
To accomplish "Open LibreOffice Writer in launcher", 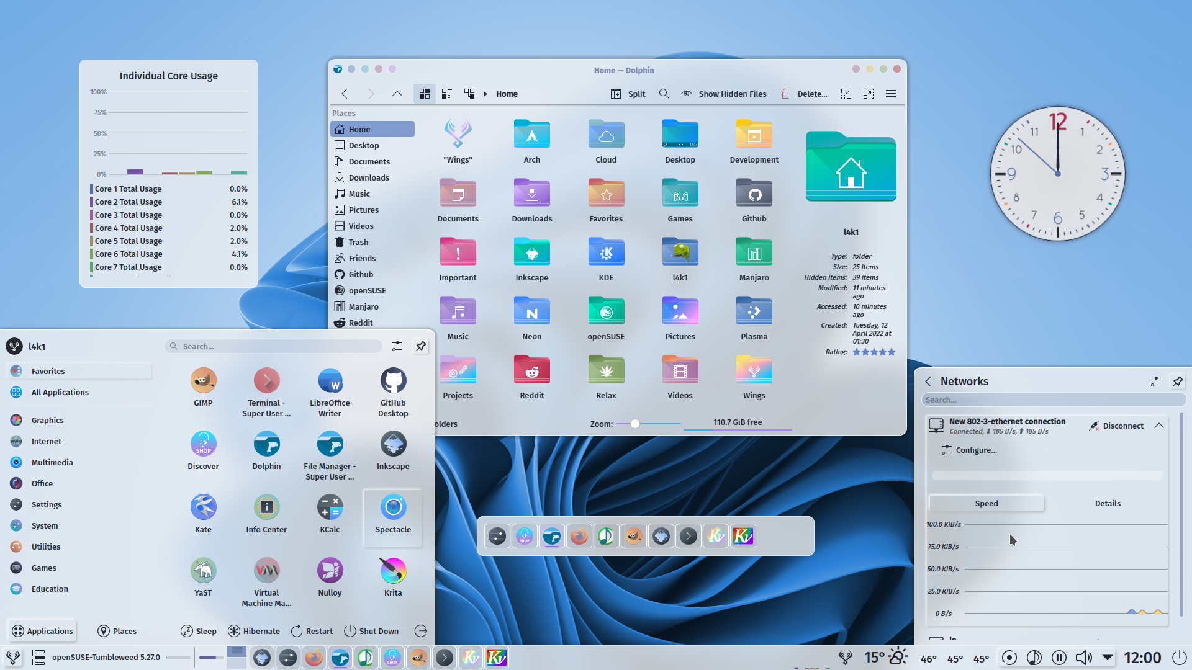I will pyautogui.click(x=330, y=392).
